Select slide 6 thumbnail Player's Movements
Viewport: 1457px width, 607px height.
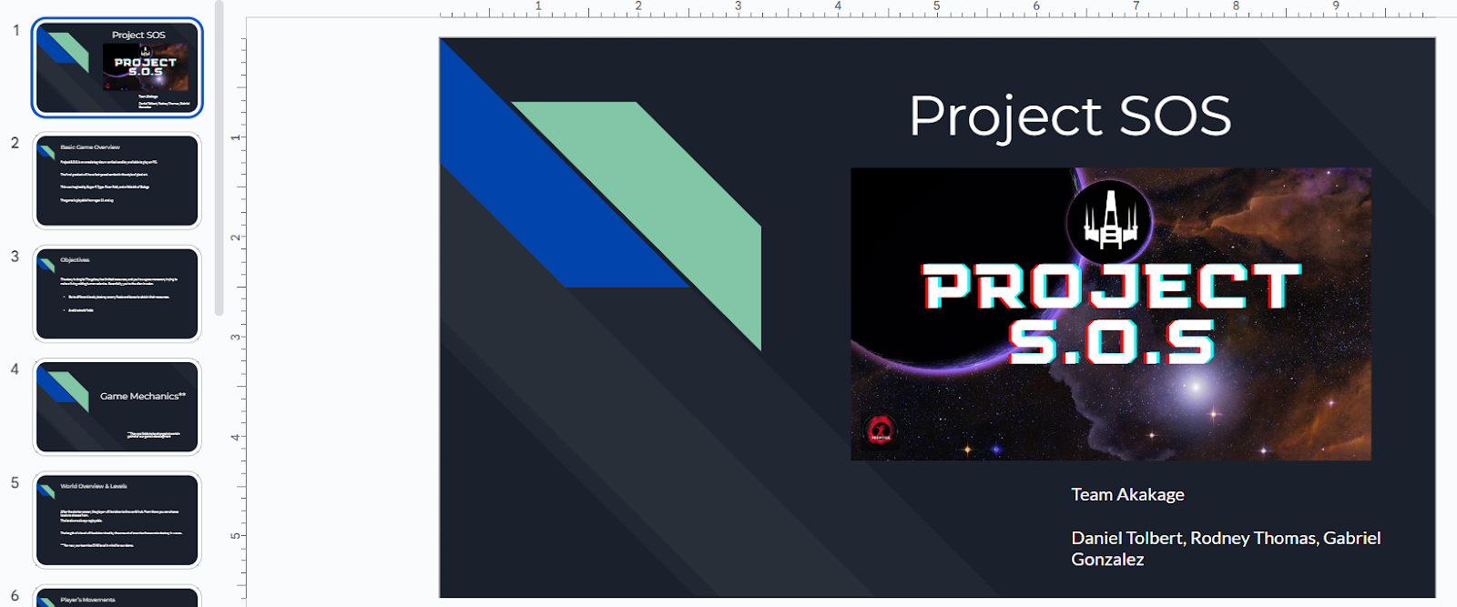117,597
